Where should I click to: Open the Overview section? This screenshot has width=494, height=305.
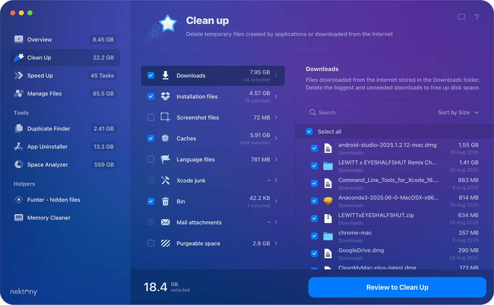(65, 39)
